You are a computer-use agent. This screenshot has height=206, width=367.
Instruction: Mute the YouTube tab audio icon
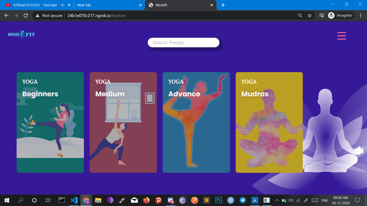[x=63, y=5]
